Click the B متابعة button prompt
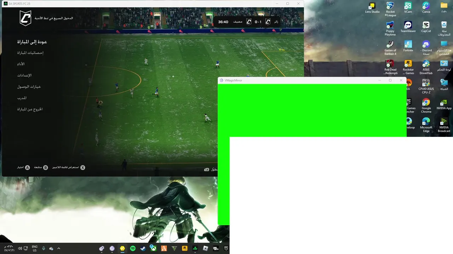453x254 pixels. pos(41,168)
